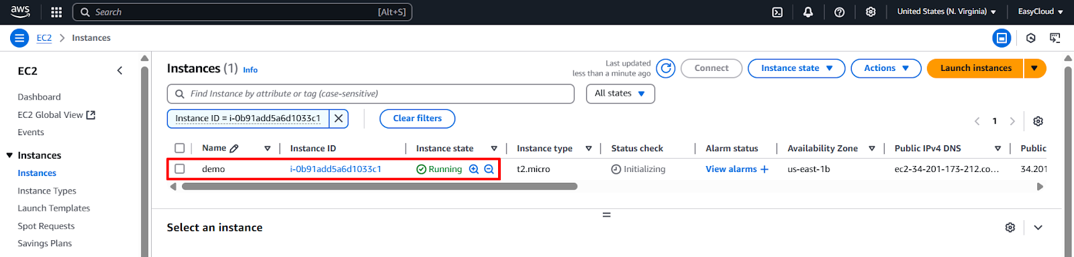1074x257 pixels.
Task: Remove the Instance ID filter token
Action: coord(339,118)
